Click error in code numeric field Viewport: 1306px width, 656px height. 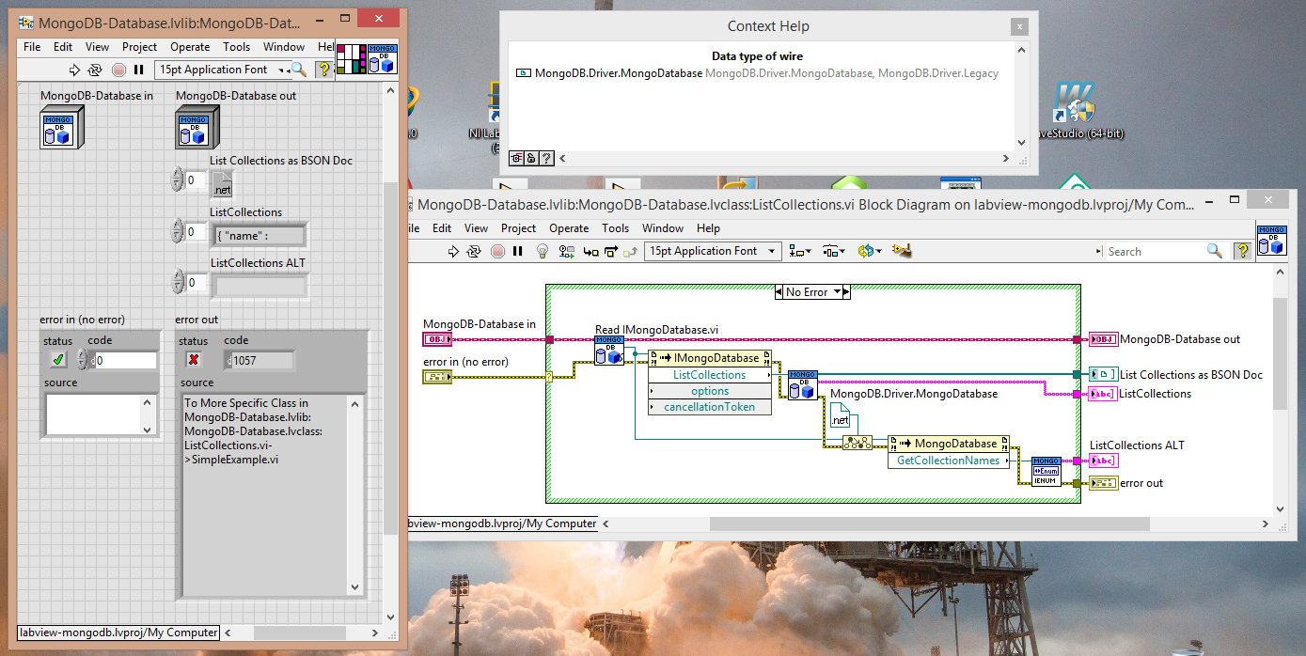124,360
